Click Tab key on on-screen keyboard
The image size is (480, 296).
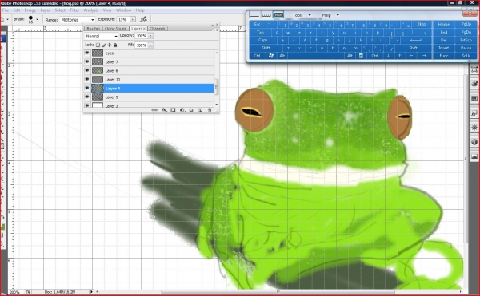click(260, 32)
